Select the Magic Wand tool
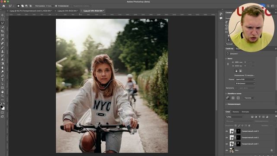The width and height of the screenshot is (277, 156). 2,27
